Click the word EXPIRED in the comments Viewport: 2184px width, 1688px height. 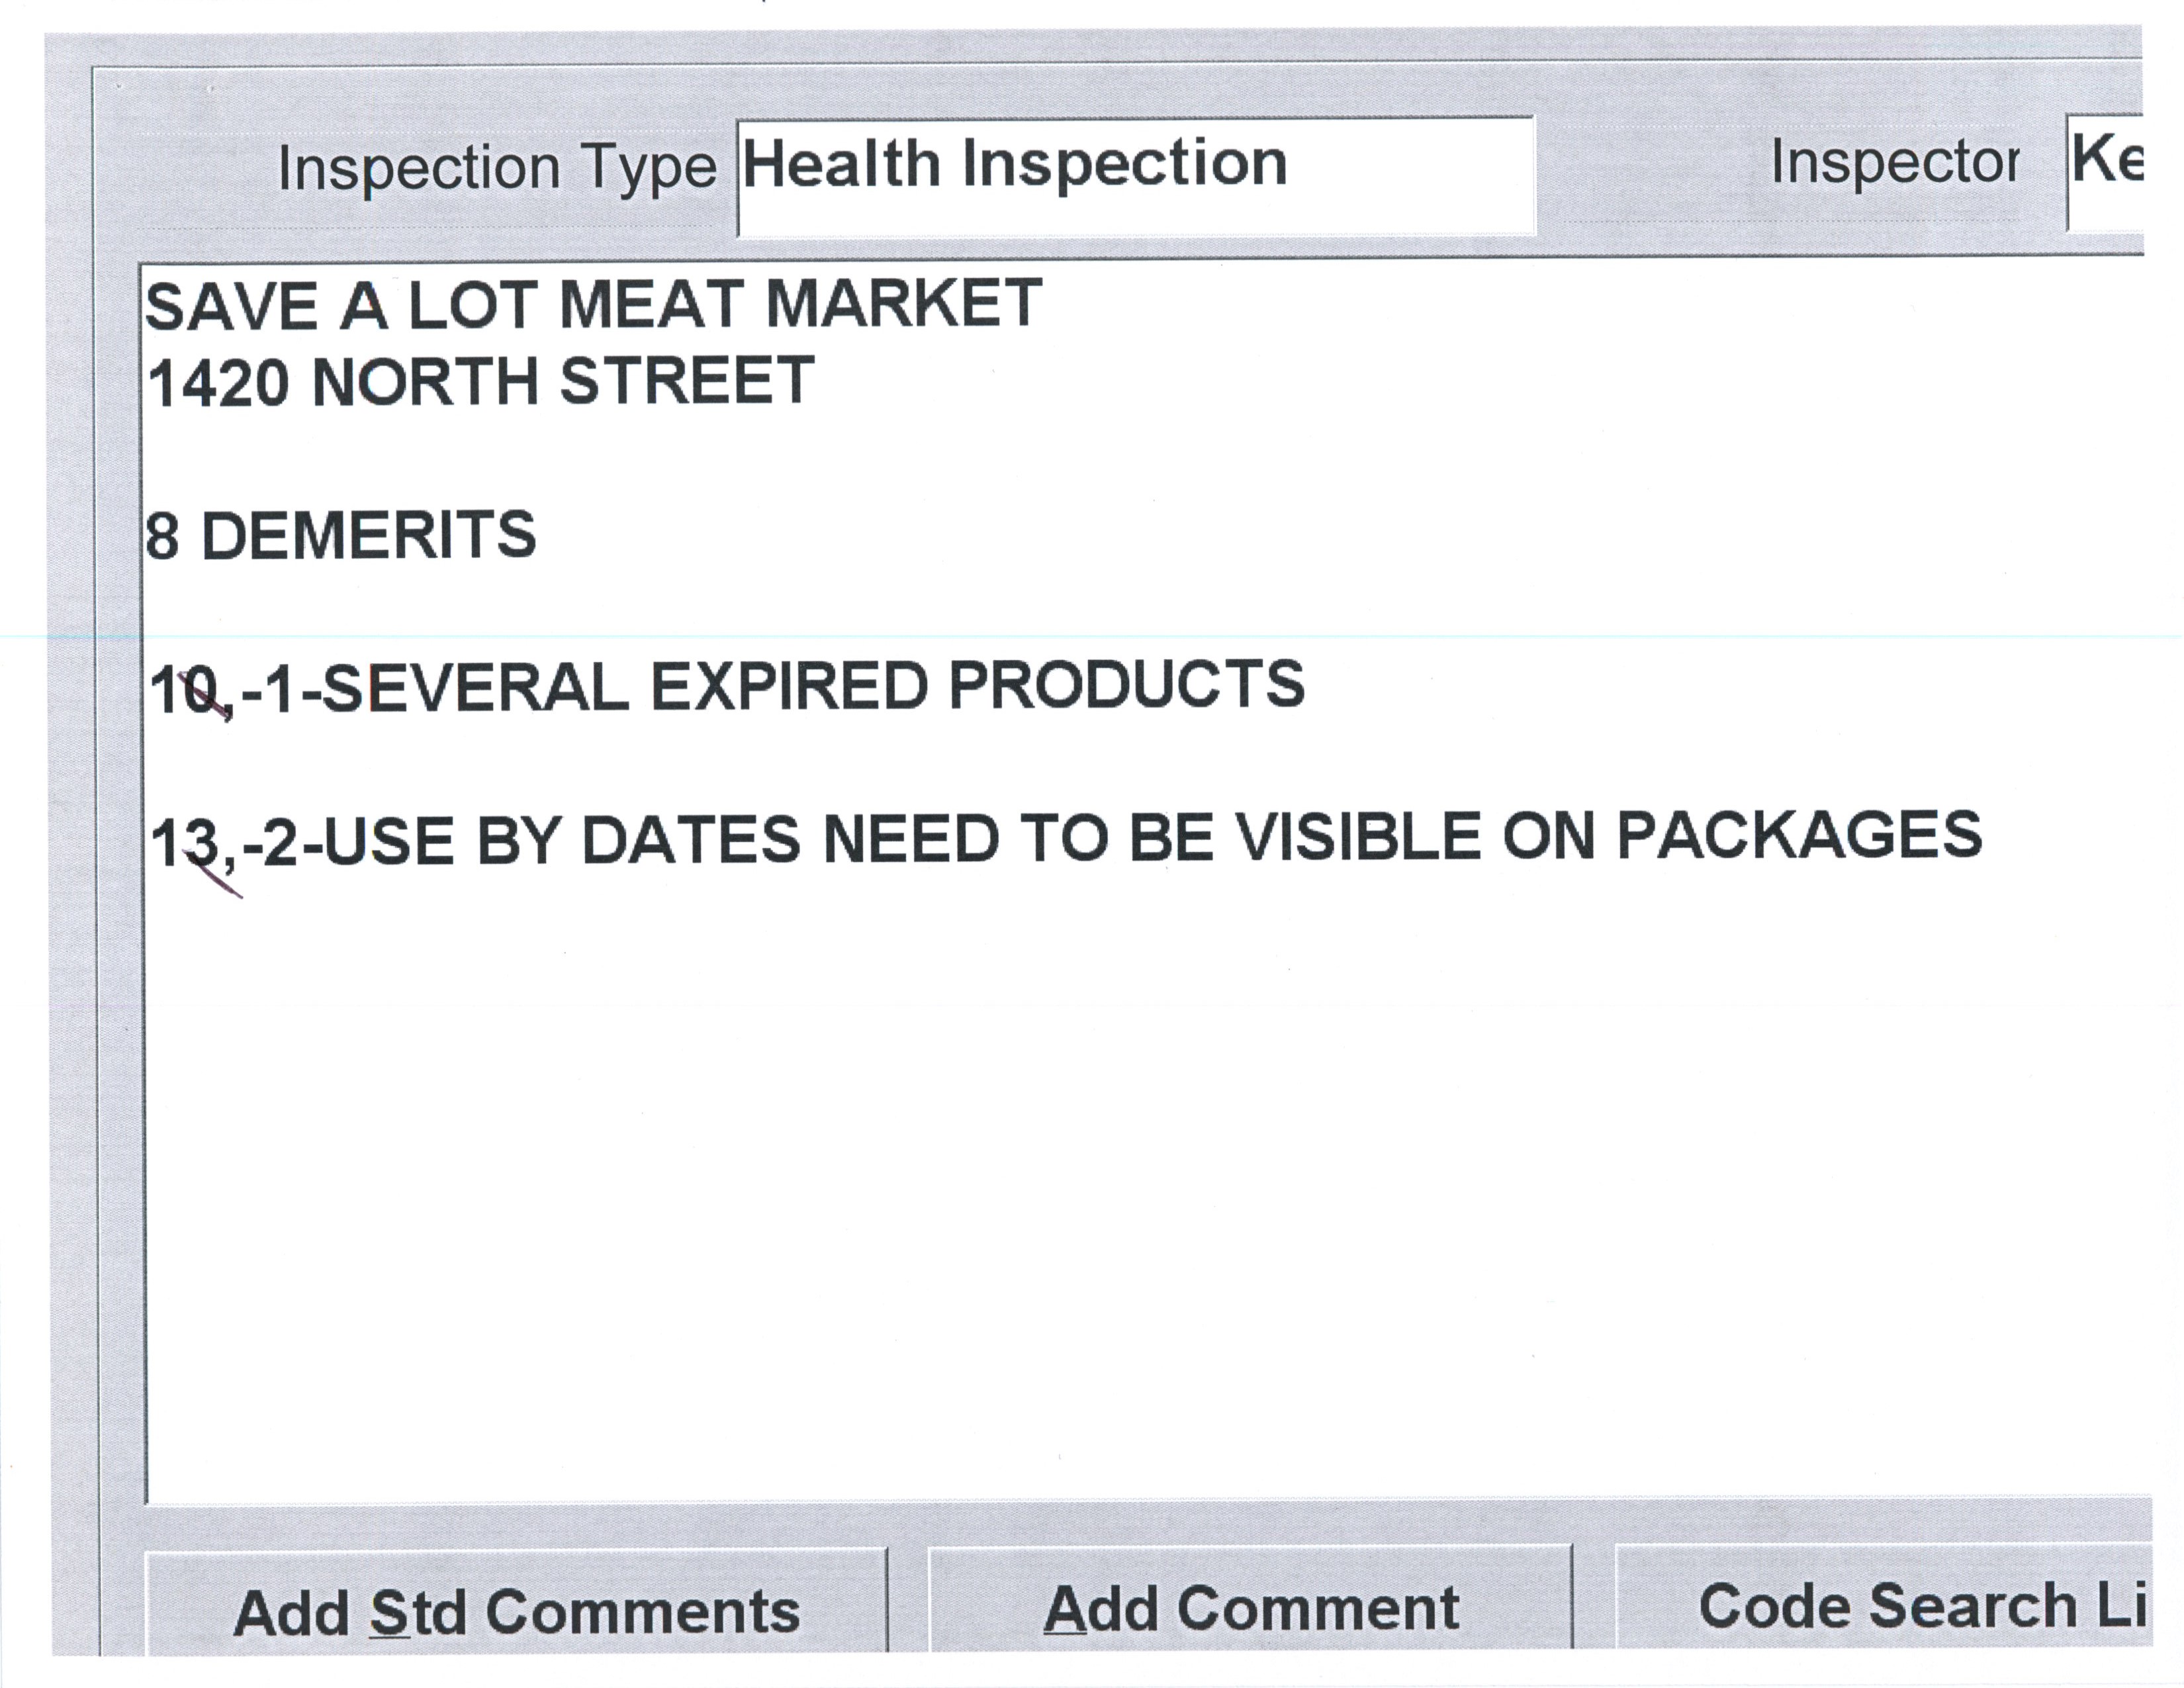[x=790, y=688]
